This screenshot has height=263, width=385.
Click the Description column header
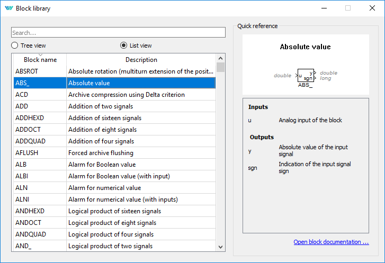pyautogui.click(x=141, y=60)
